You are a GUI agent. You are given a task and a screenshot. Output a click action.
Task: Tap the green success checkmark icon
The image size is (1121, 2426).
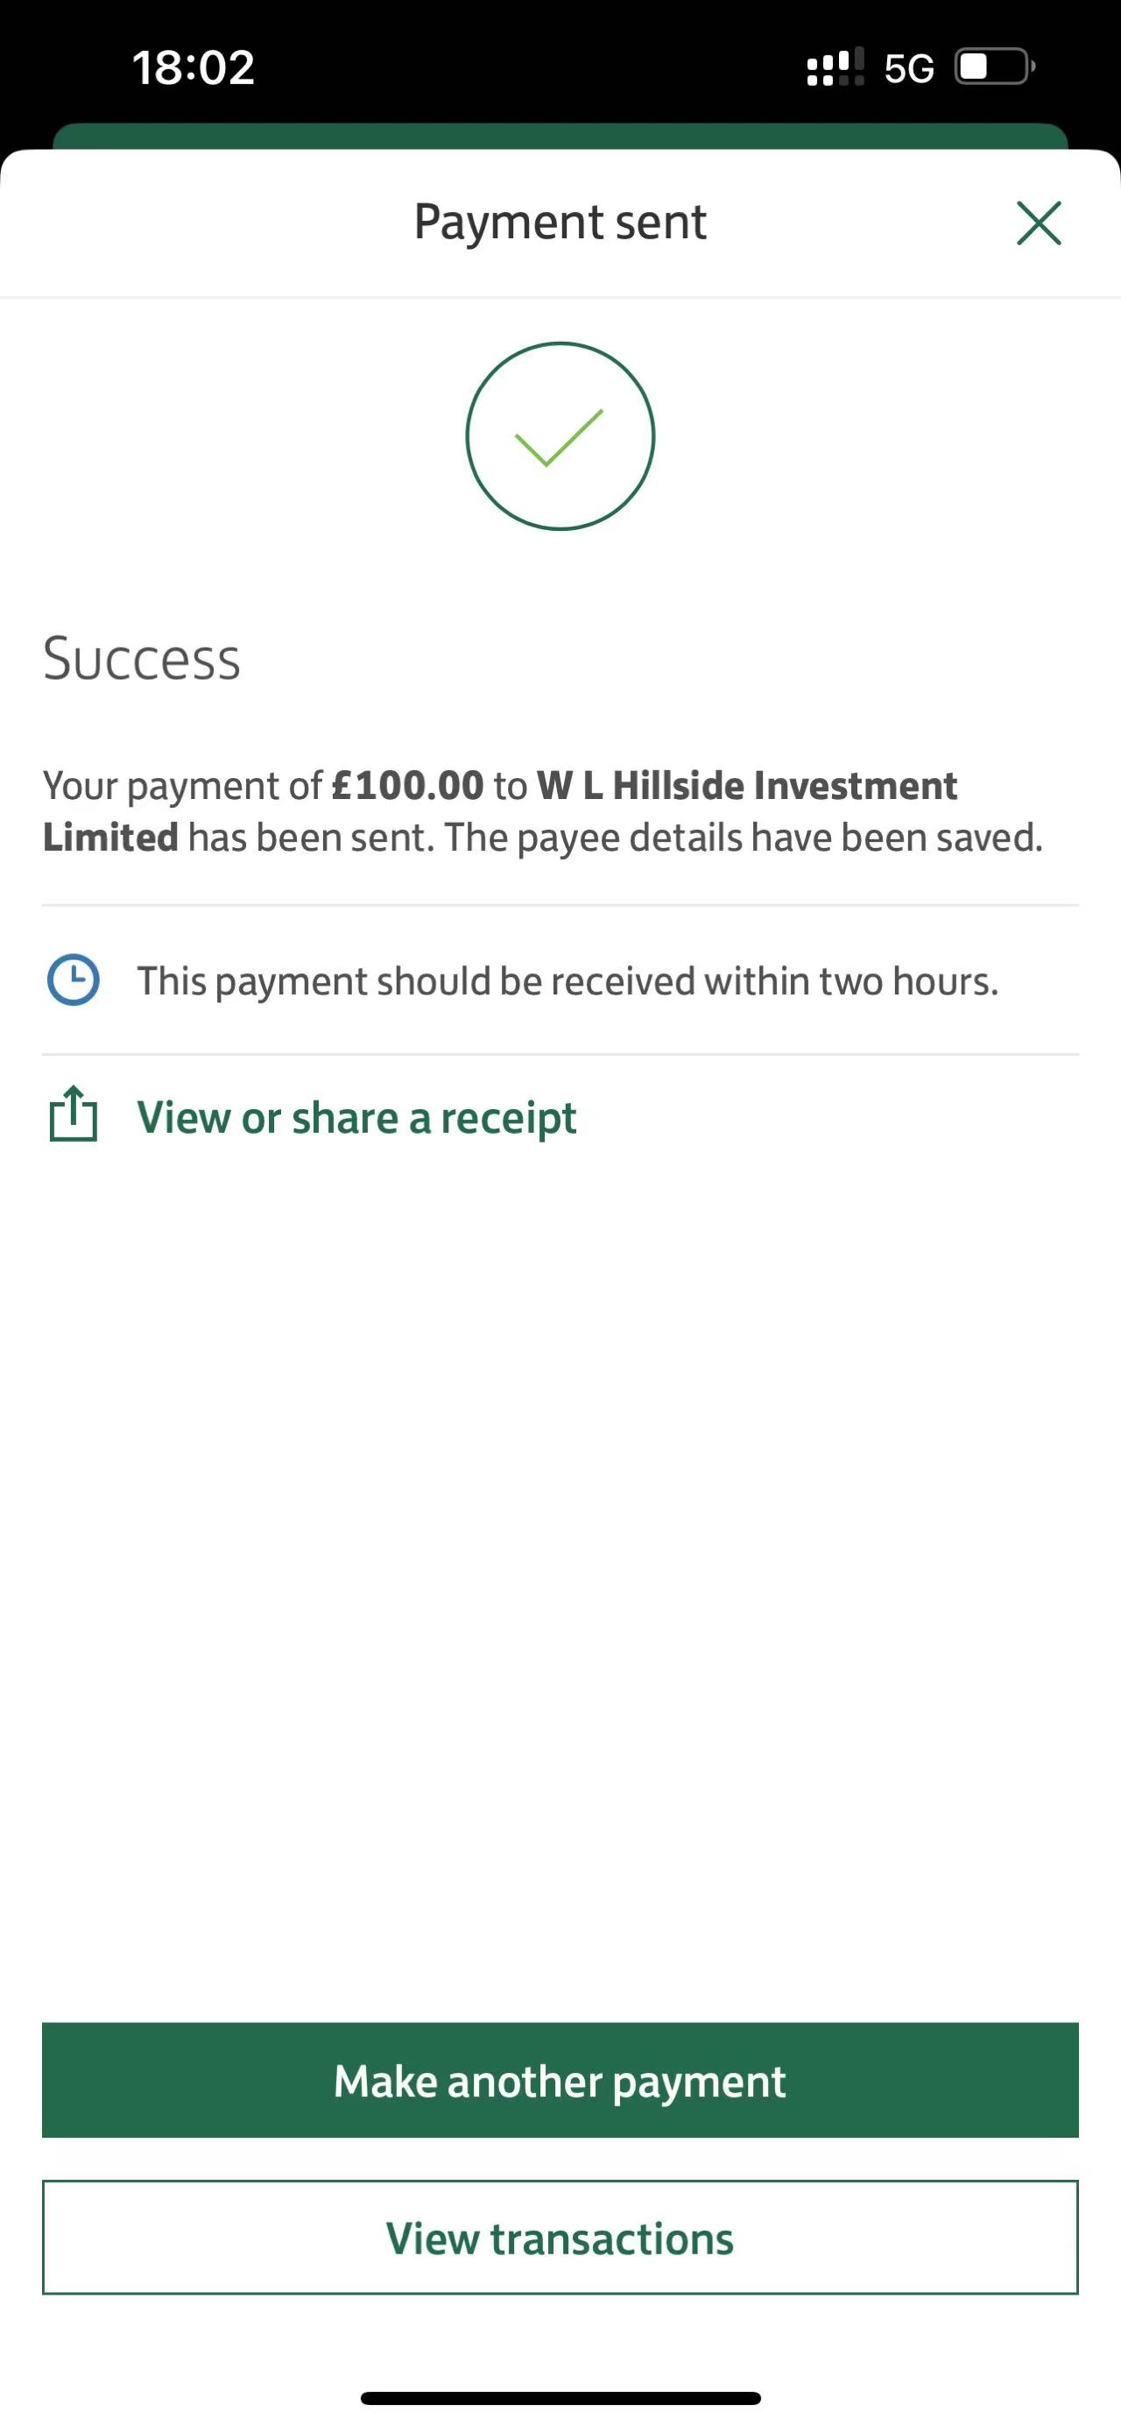(x=560, y=436)
